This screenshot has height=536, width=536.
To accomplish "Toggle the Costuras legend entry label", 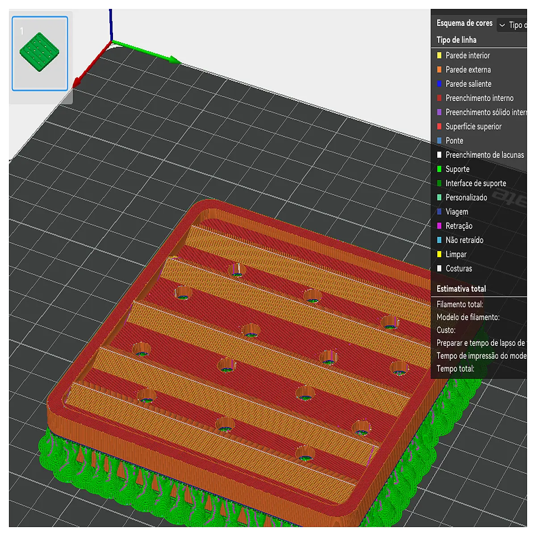I will tap(459, 268).
